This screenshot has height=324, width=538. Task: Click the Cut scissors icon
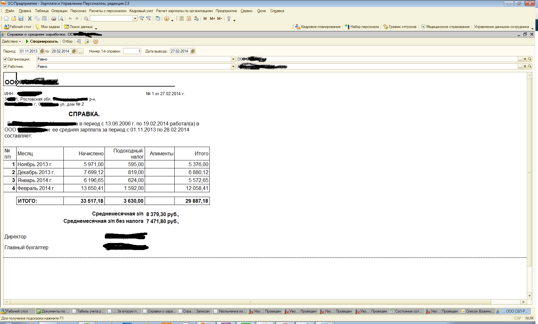[30, 18]
